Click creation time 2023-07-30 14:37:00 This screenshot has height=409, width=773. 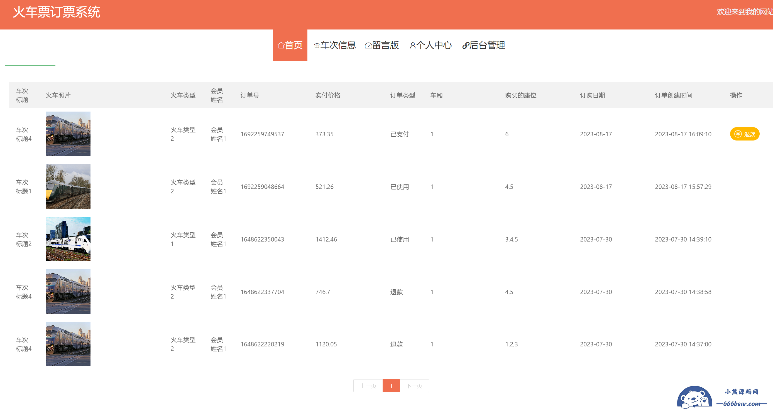(x=683, y=344)
